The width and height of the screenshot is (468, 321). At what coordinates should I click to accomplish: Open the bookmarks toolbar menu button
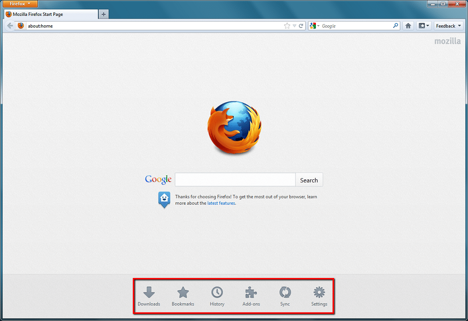pos(424,26)
